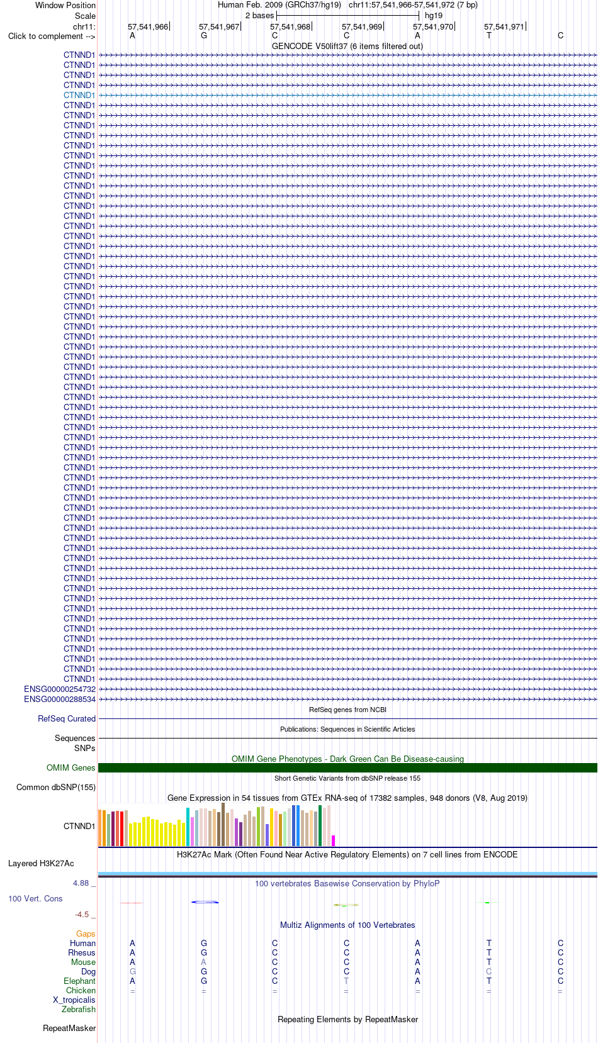Click 'Repeating Elements by RepeatMasker' title
Viewport: 598px width, 1043px height.
347,1019
